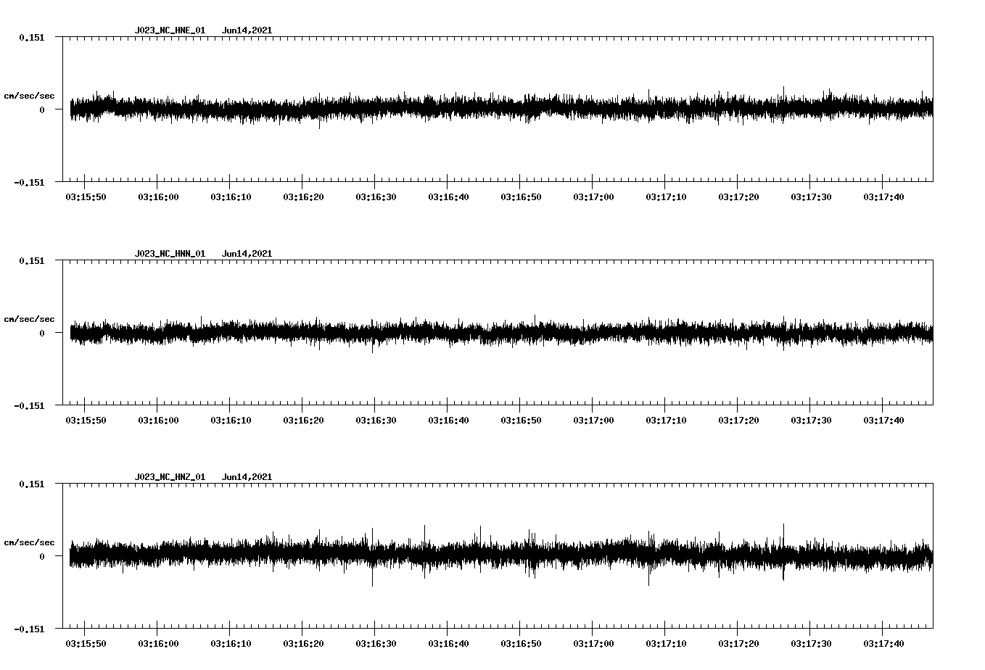Select 03:16:20 time label under HNE plot
Screen dimensions: 985x670
tap(303, 197)
